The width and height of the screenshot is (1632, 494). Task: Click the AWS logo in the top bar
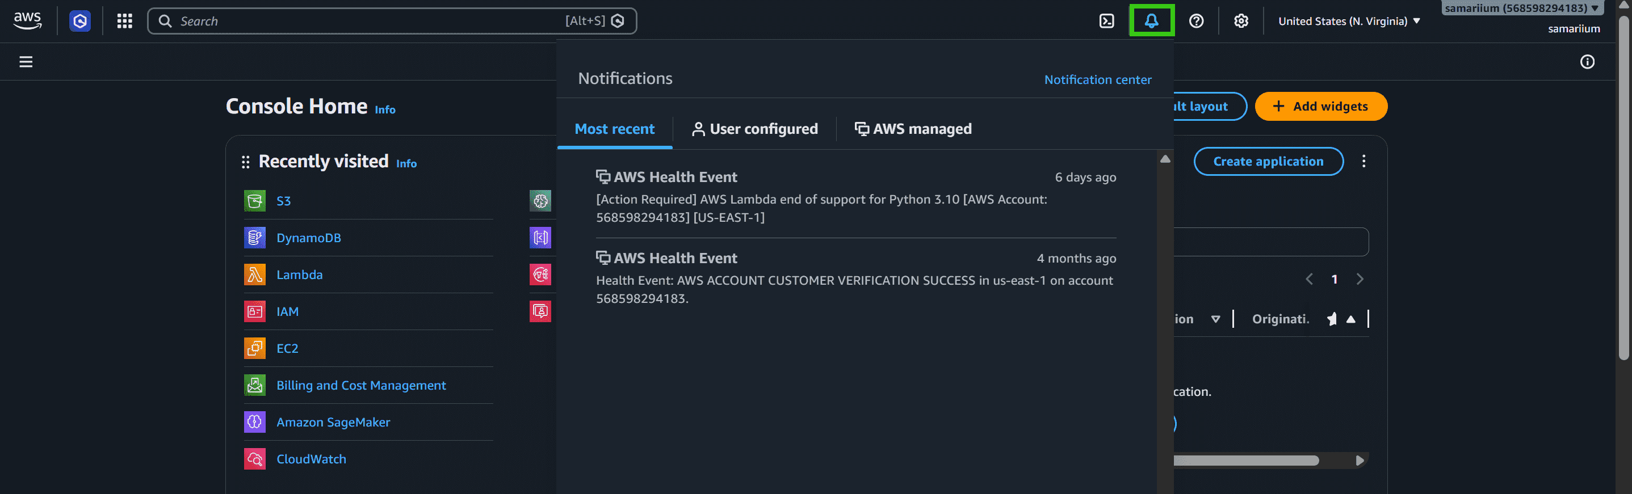coord(27,21)
